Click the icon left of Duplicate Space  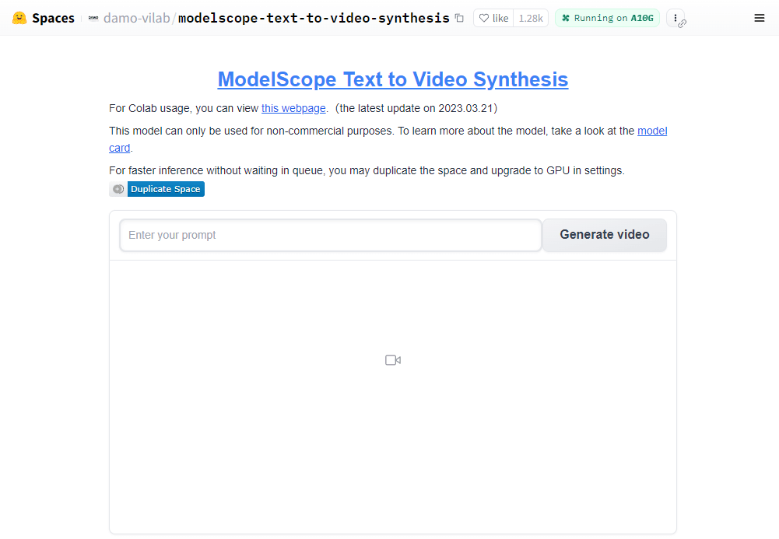[118, 189]
